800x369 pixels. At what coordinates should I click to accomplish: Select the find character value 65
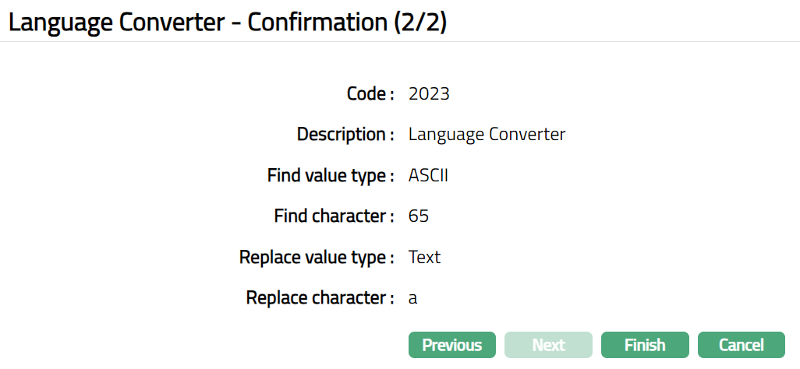pyautogui.click(x=419, y=216)
